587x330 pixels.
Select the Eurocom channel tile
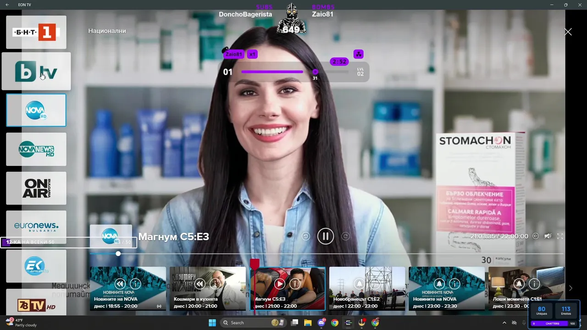pyautogui.click(x=36, y=266)
